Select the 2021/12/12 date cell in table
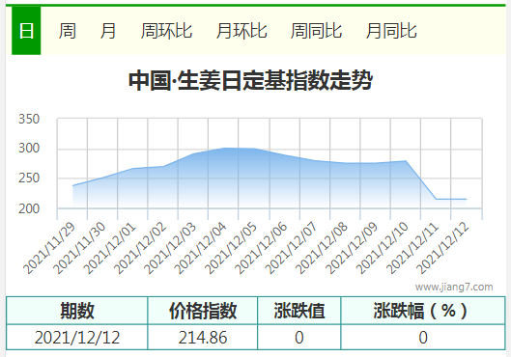The width and height of the screenshot is (511, 357). click(77, 337)
